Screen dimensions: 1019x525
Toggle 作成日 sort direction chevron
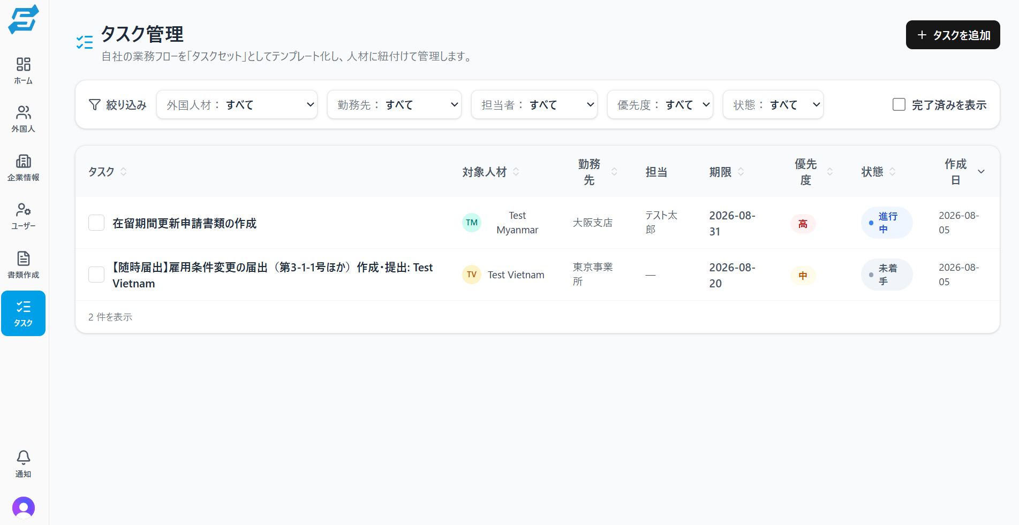982,172
